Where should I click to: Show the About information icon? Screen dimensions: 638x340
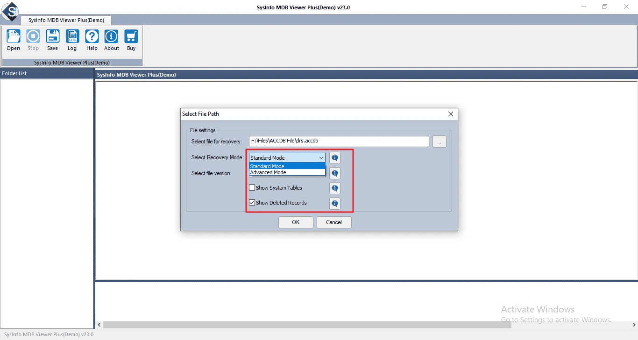point(112,40)
